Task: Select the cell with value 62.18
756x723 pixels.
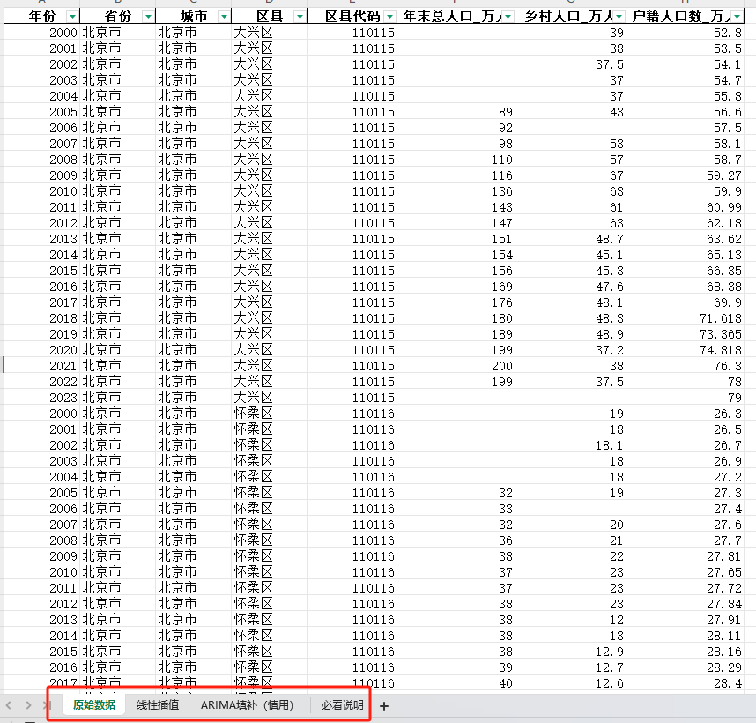Action: click(685, 223)
